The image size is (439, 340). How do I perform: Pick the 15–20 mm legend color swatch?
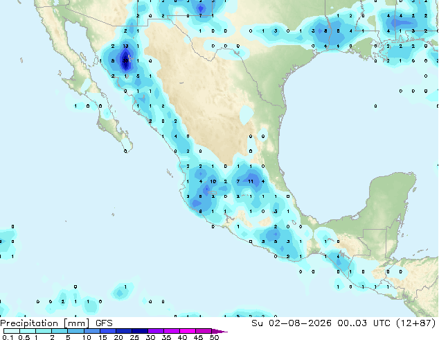[108, 331]
